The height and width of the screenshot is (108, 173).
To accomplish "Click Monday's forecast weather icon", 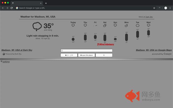I will pyautogui.click(x=126, y=26).
